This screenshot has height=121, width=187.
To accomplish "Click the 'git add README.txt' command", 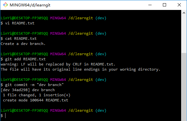I will pos(25,59).
